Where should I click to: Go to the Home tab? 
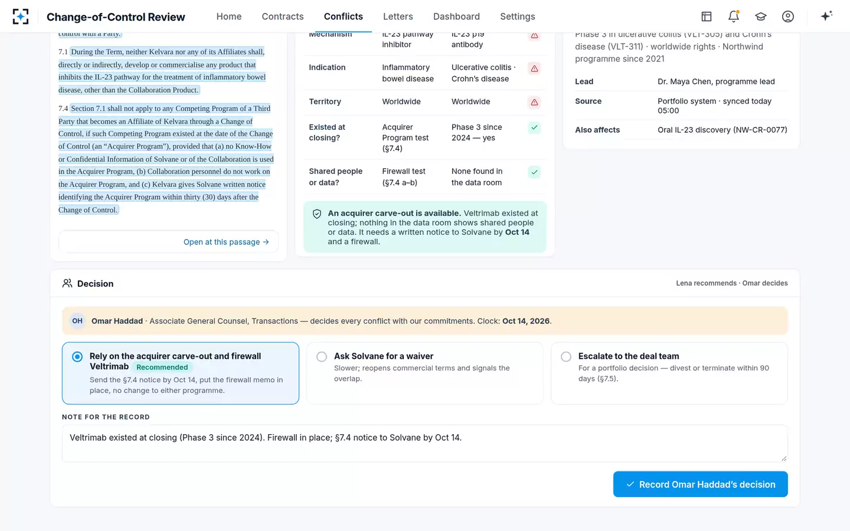pos(229,17)
